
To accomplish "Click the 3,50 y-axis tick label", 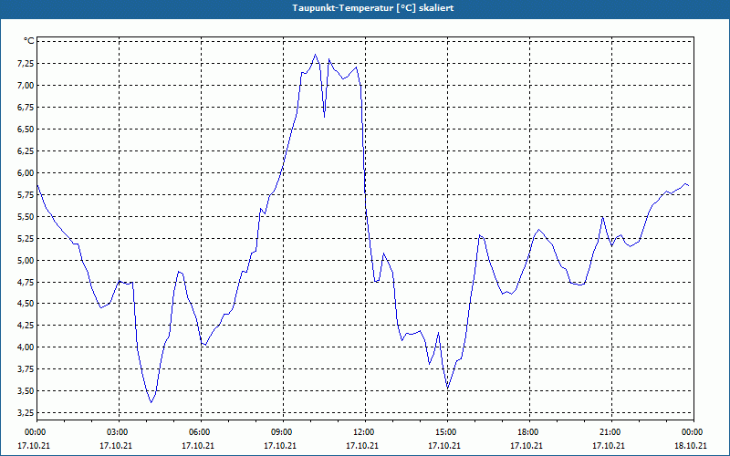I will [26, 390].
